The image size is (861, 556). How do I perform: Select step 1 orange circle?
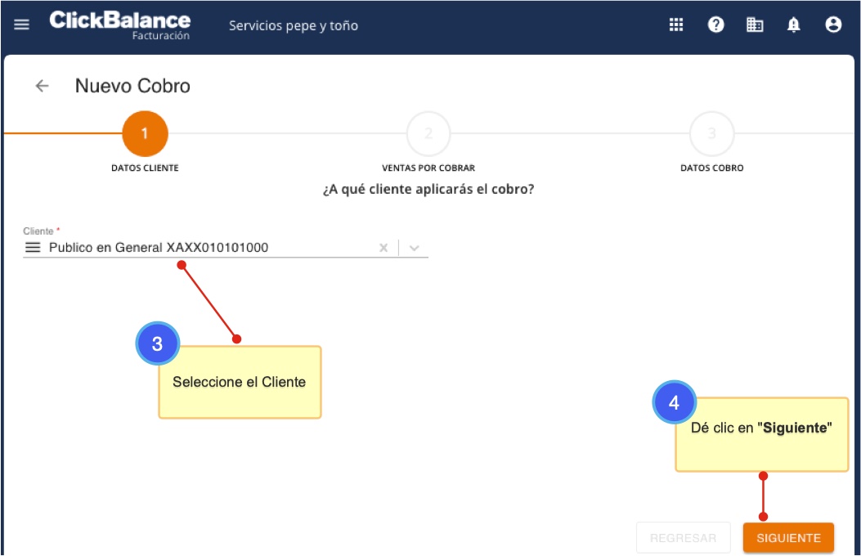(x=145, y=133)
